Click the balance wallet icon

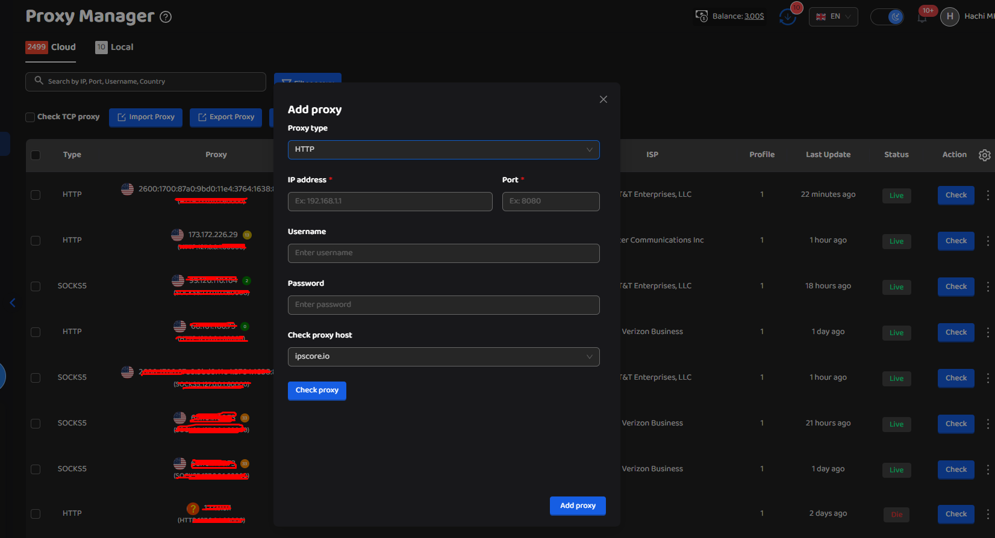tap(702, 16)
